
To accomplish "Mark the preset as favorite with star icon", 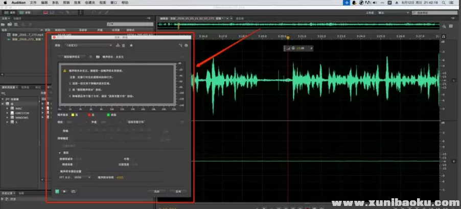I will click(x=131, y=45).
